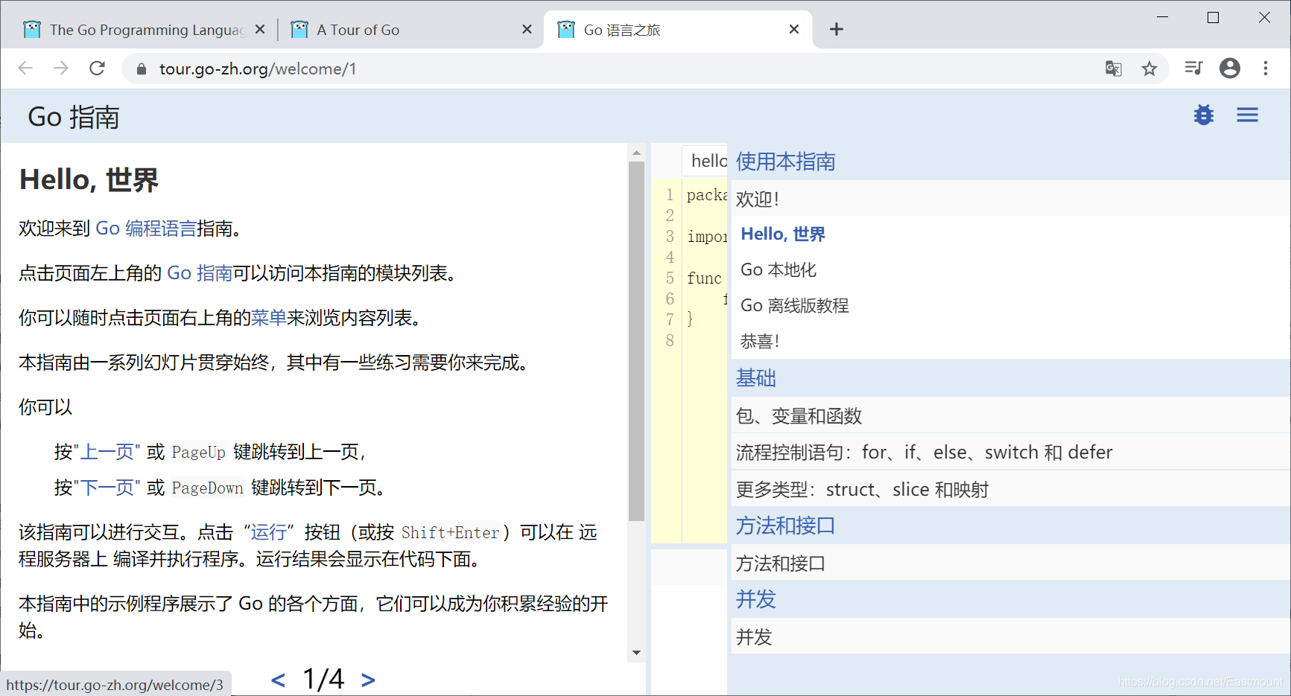This screenshot has width=1291, height=696.
Task: Reload the page with refresh icon
Action: point(98,68)
